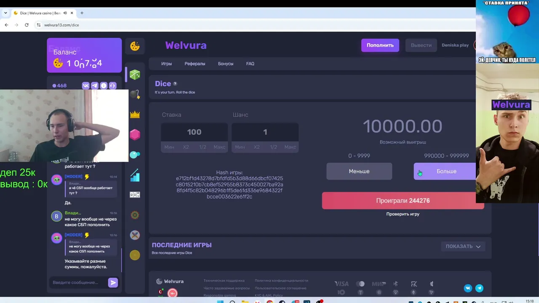Click the Проверить игру link
The height and width of the screenshot is (303, 539).
[403, 214]
